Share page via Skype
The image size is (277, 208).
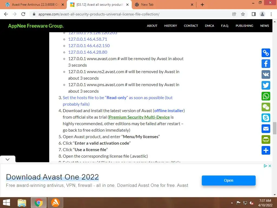coord(266,118)
